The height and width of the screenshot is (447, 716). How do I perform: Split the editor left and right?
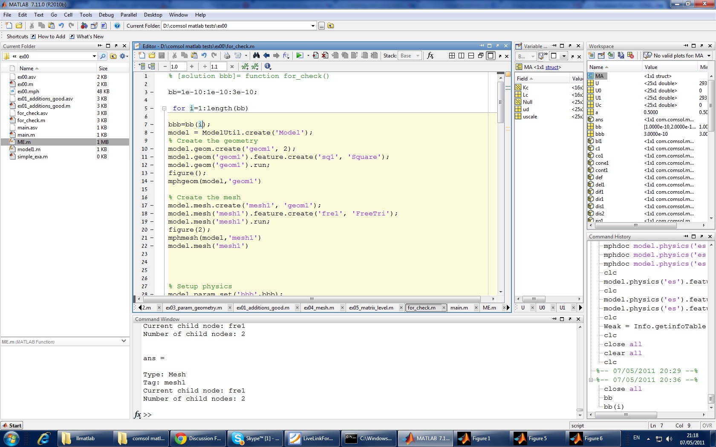(461, 55)
